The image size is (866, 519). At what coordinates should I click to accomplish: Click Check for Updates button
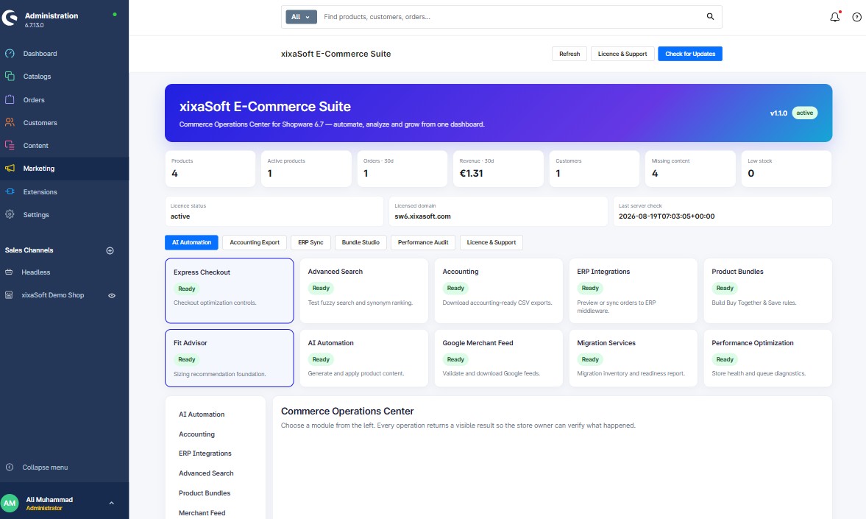click(x=690, y=54)
